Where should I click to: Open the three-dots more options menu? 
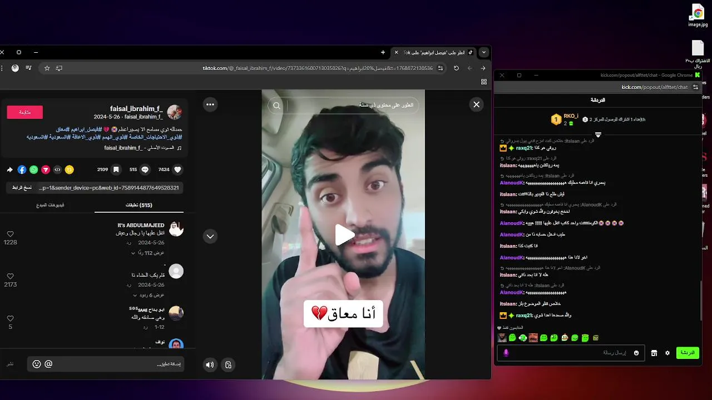(210, 104)
